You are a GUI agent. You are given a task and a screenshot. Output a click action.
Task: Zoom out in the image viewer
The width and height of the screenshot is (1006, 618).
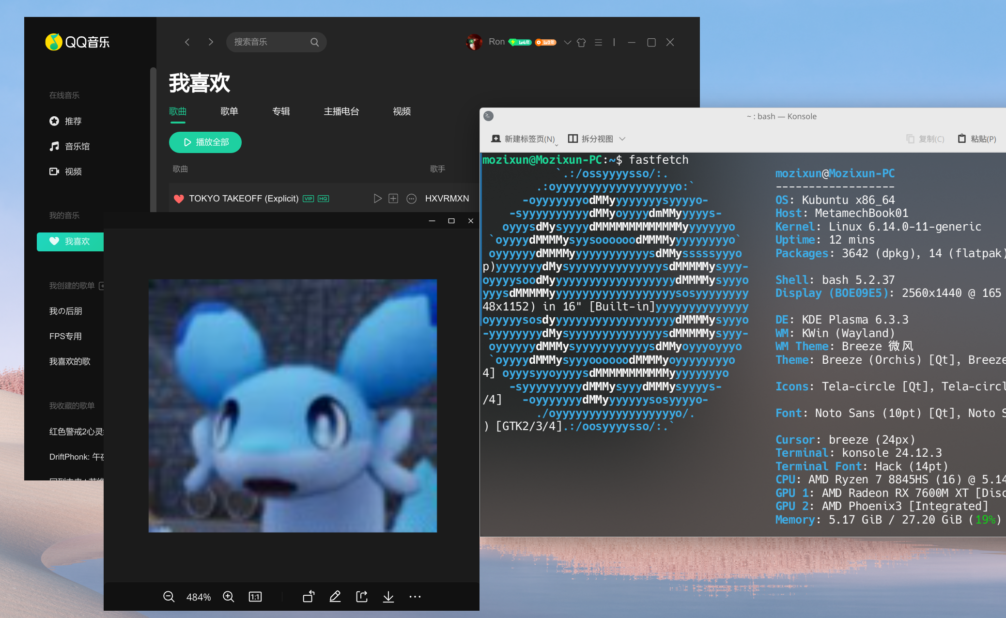(169, 597)
